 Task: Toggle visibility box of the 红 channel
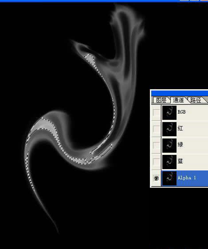pos(156,129)
